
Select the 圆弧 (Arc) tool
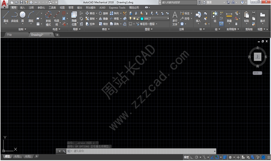pyautogui.click(x=31, y=17)
